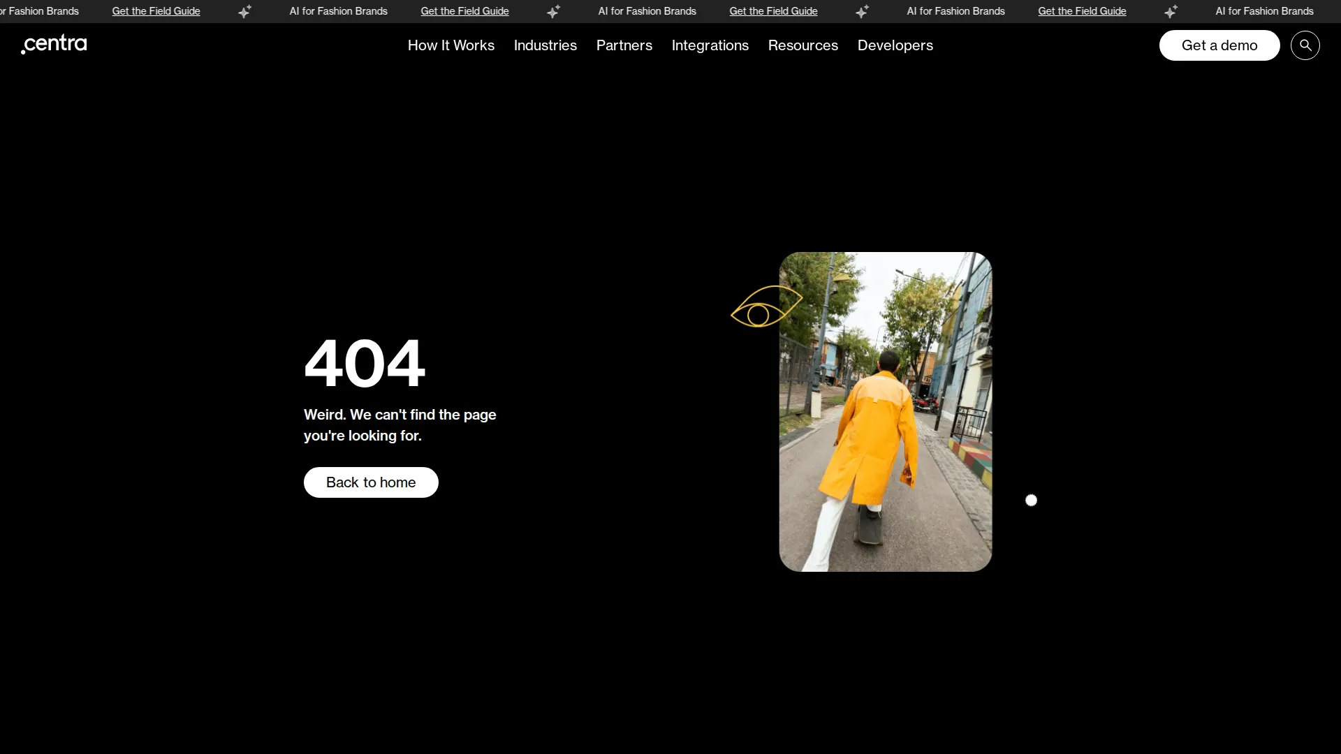Open the Industries menu

[545, 45]
